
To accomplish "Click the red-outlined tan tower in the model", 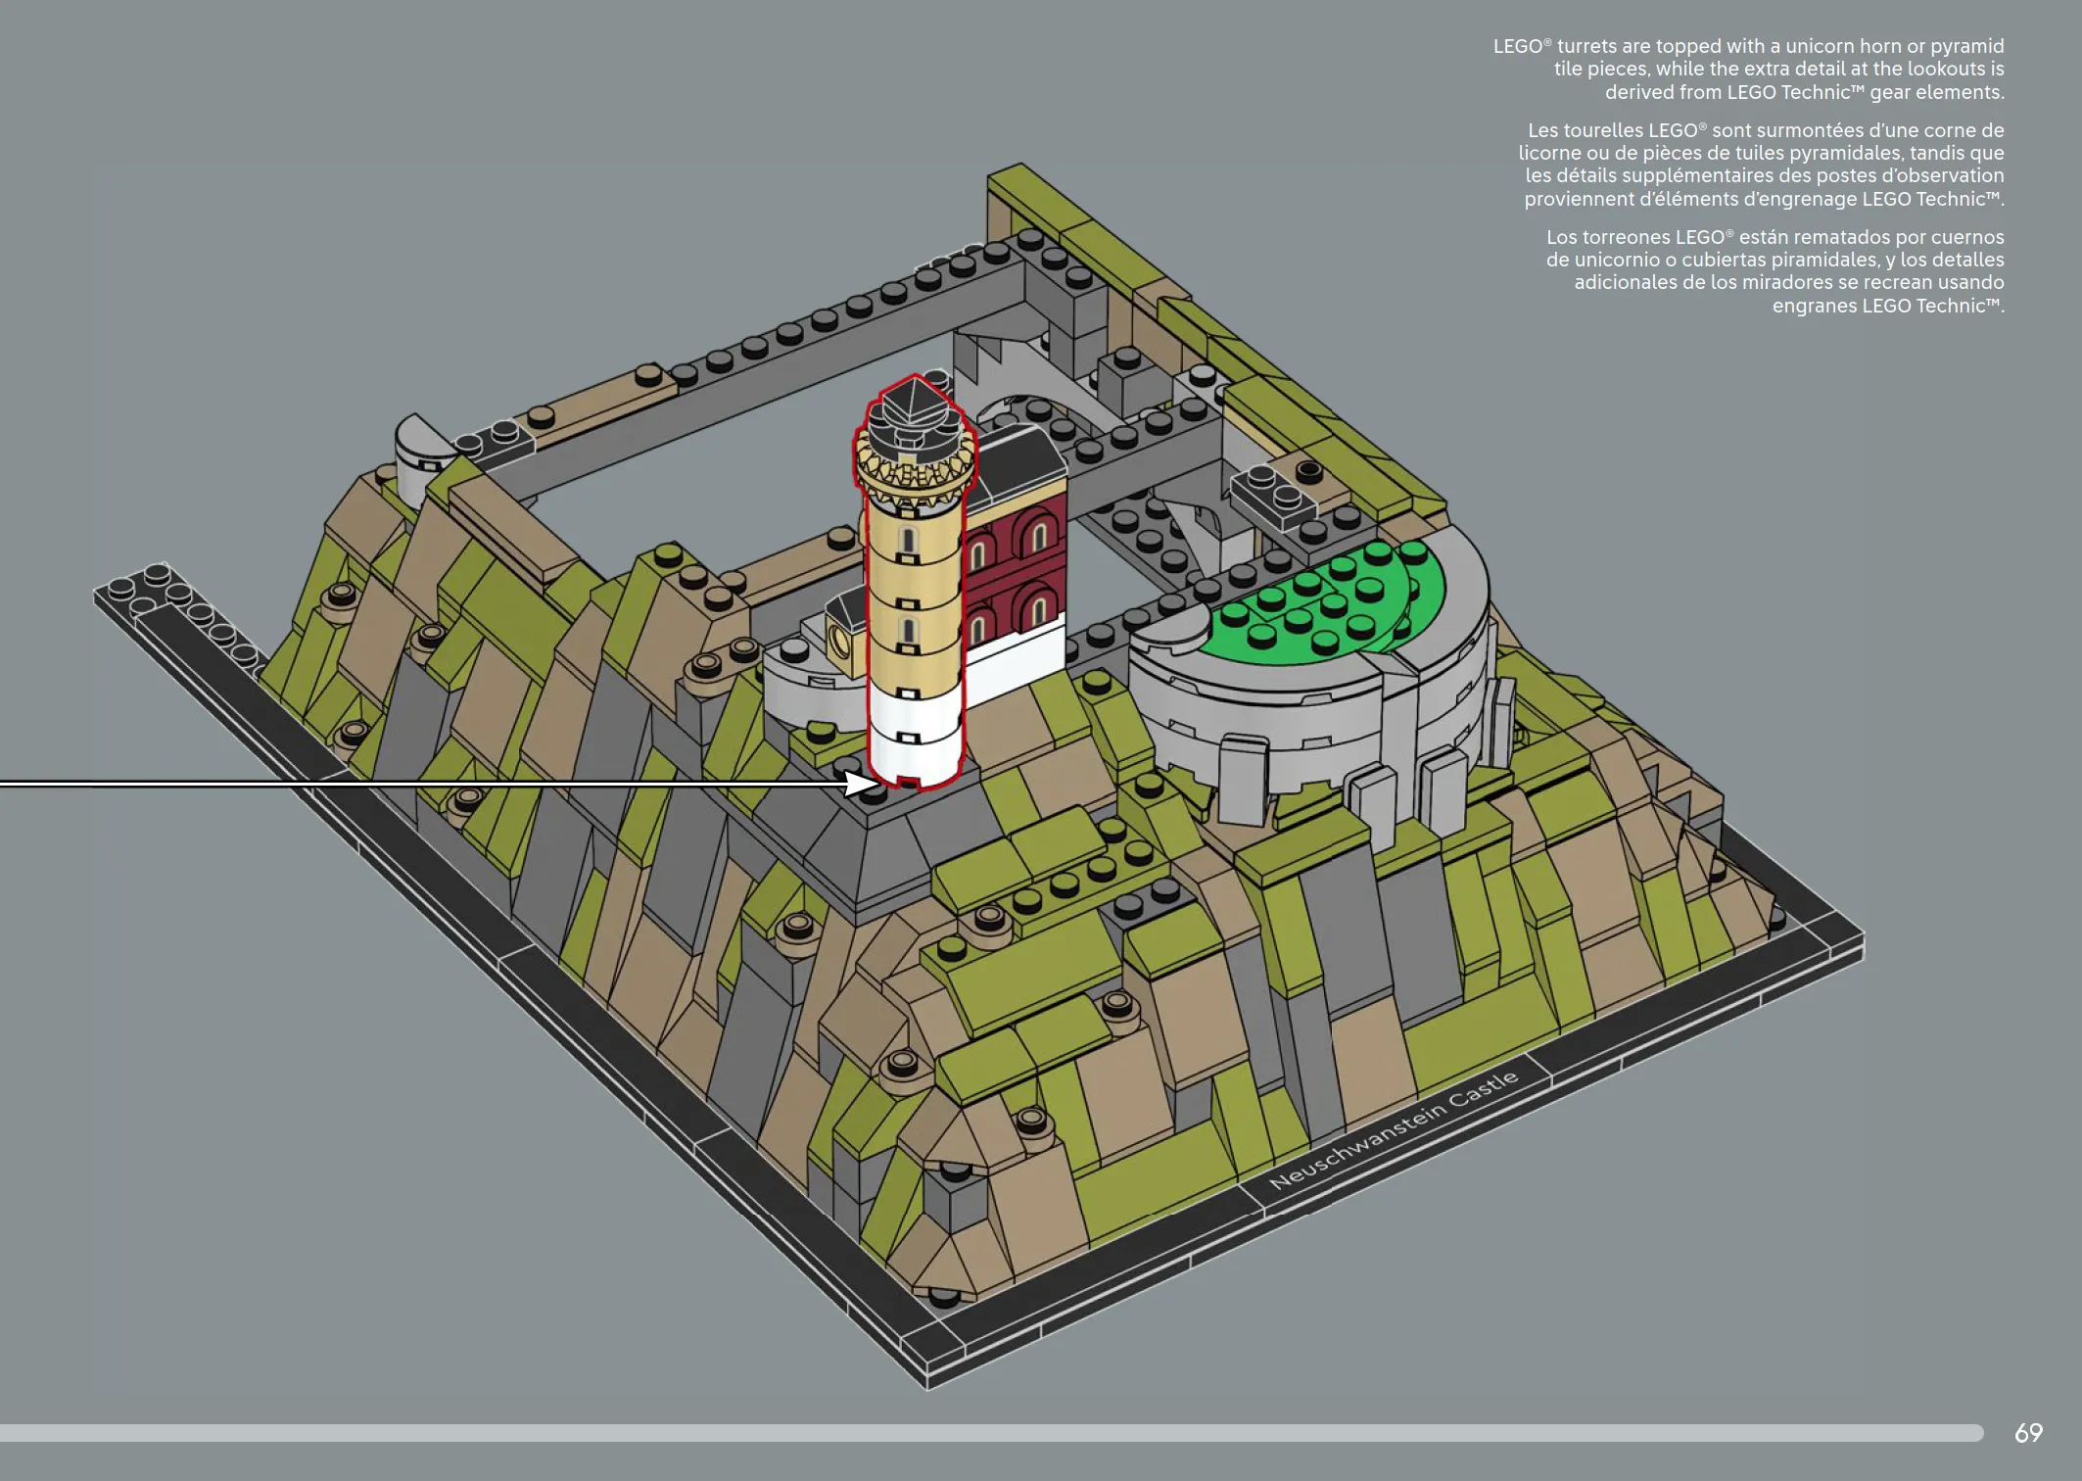I will (914, 585).
